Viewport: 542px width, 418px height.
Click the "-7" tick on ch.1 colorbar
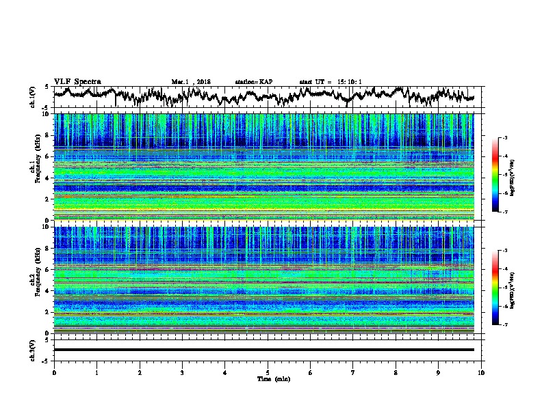504,212
